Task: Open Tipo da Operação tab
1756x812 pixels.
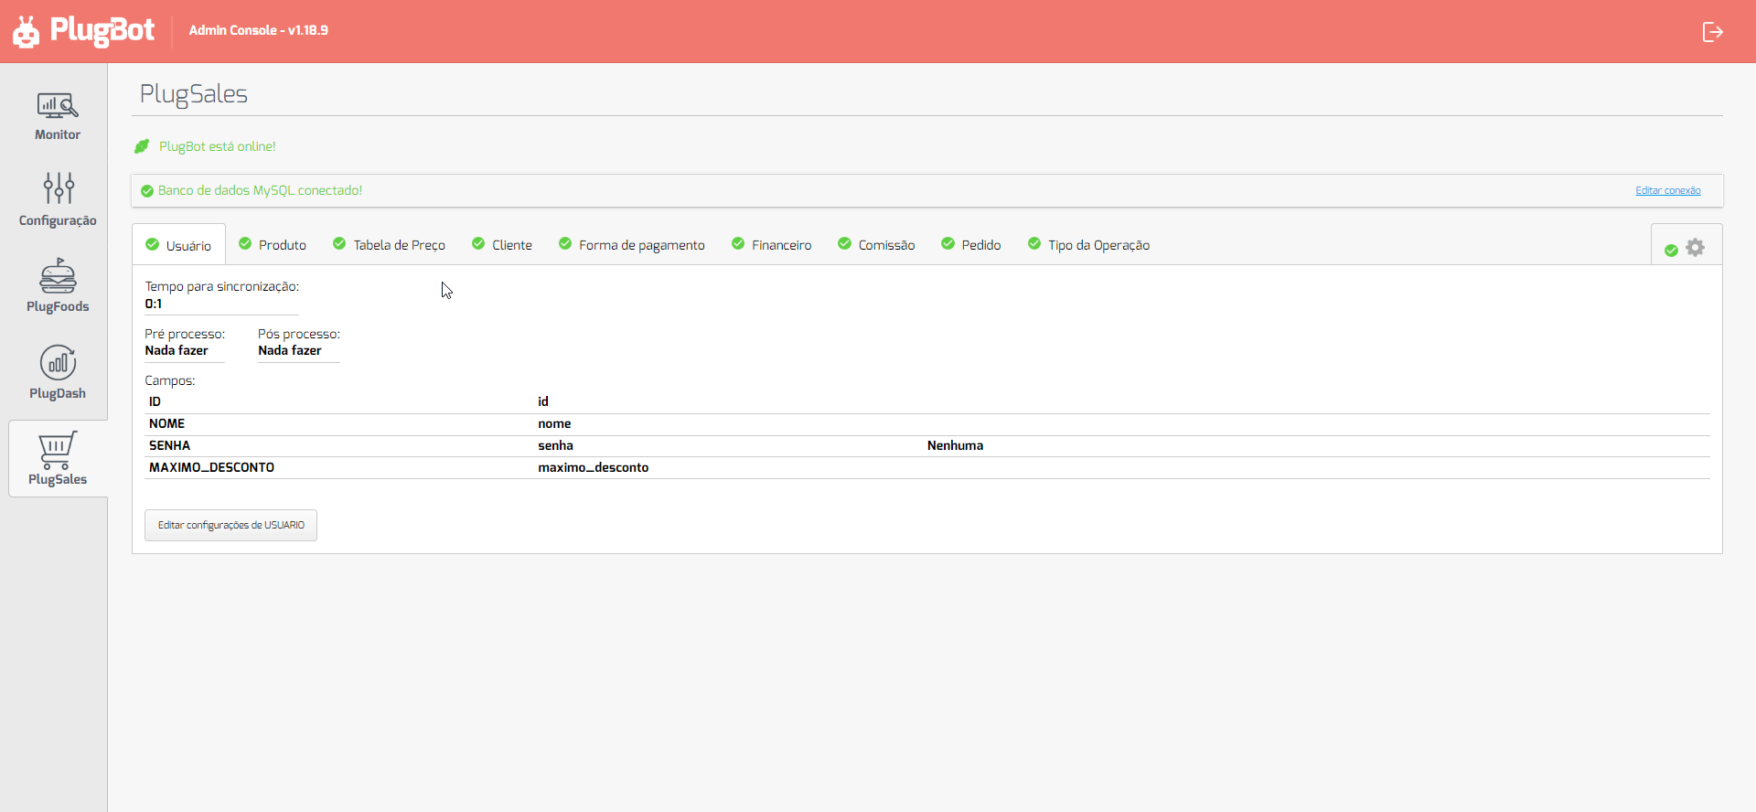Action: (x=1088, y=244)
